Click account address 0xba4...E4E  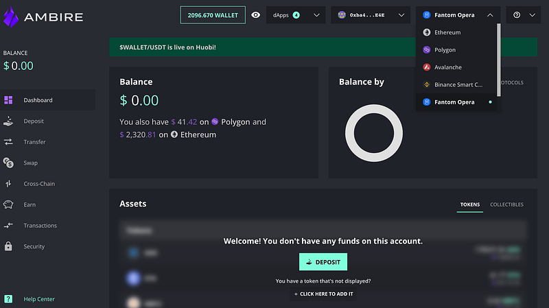click(x=367, y=15)
